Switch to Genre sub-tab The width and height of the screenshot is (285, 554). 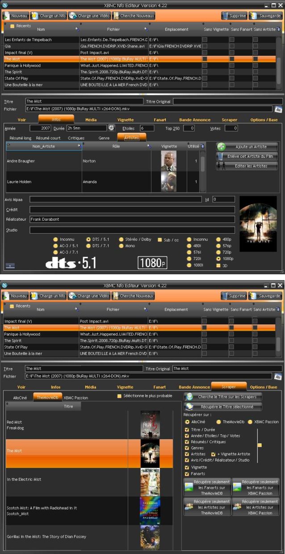tap(104, 138)
